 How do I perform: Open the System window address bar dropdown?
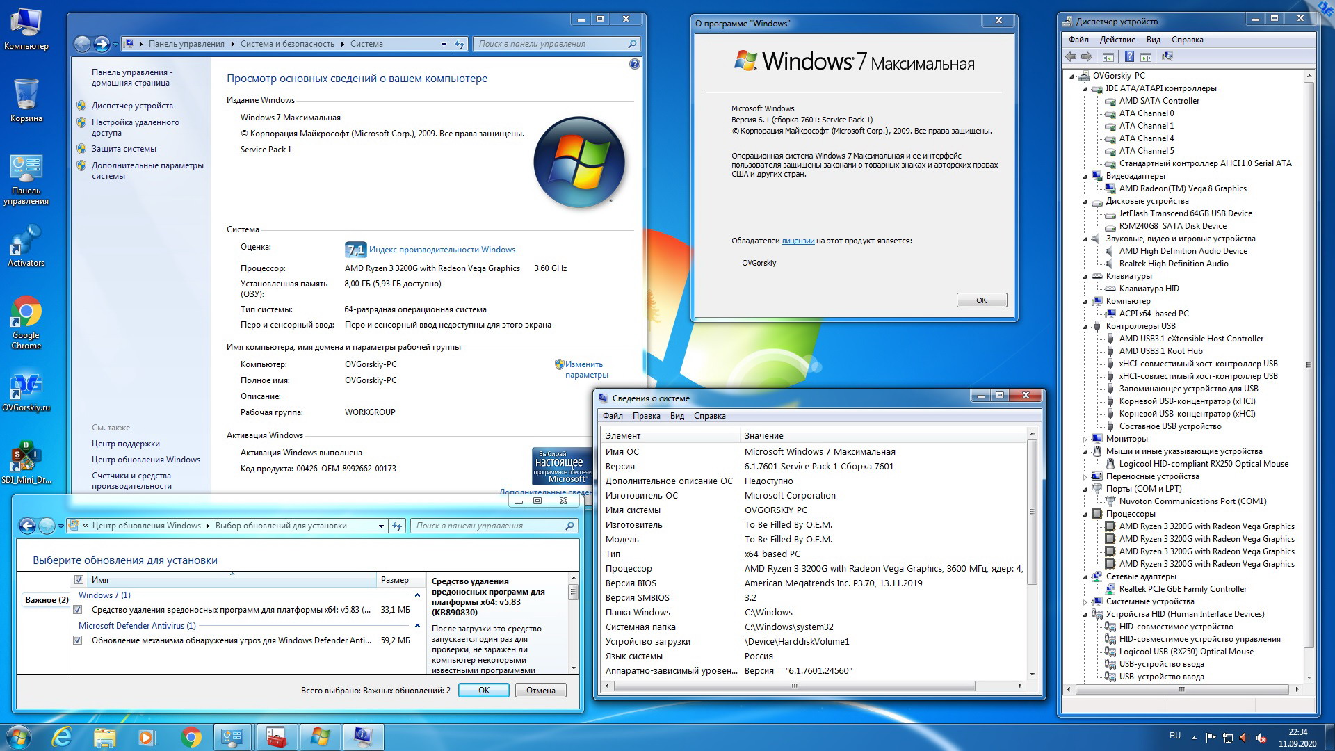(444, 44)
